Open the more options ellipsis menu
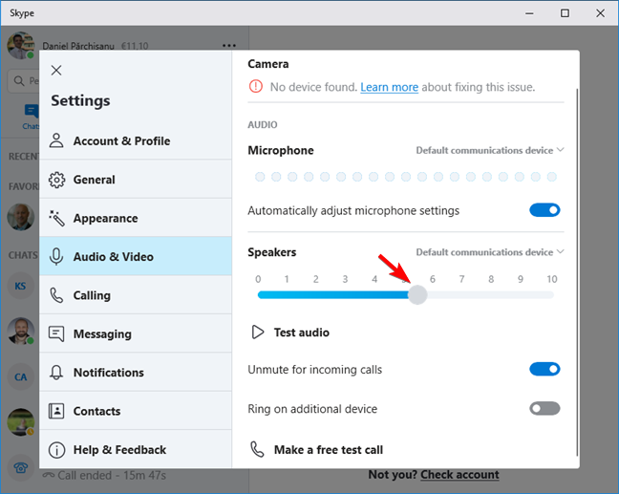The image size is (619, 494). click(x=229, y=46)
